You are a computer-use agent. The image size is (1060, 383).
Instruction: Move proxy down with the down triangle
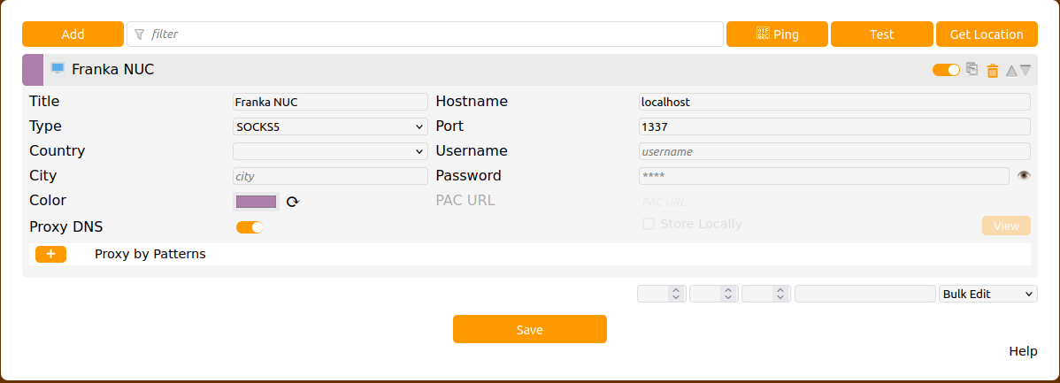click(1025, 71)
